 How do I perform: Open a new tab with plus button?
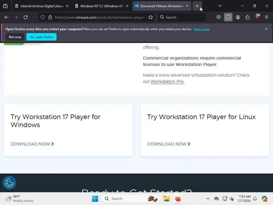[x=197, y=6]
